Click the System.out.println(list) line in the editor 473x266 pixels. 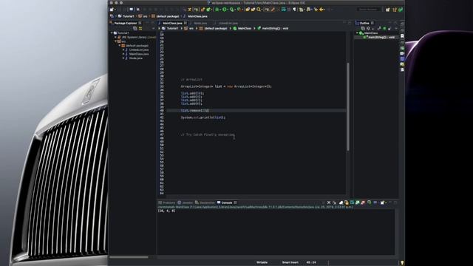203,117
